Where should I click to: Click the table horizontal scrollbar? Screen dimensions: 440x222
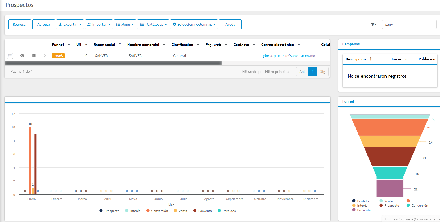point(113,63)
